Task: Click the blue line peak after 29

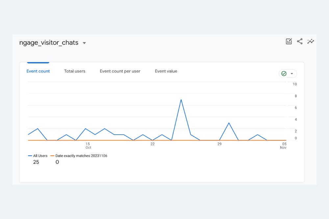Action: (229, 123)
